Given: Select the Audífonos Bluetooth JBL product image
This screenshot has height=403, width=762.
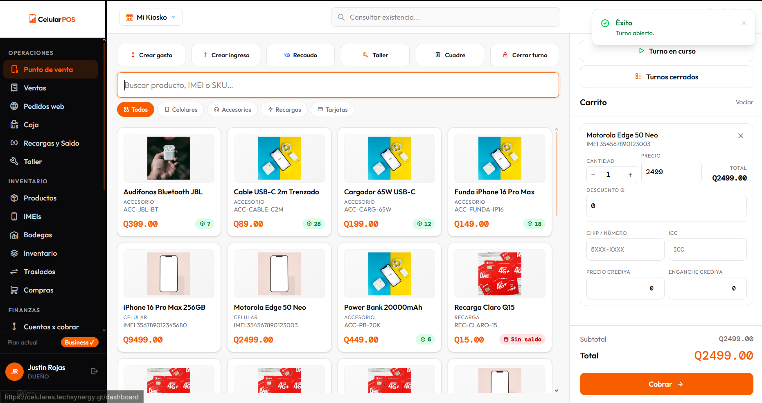Looking at the screenshot, I should pyautogui.click(x=169, y=158).
